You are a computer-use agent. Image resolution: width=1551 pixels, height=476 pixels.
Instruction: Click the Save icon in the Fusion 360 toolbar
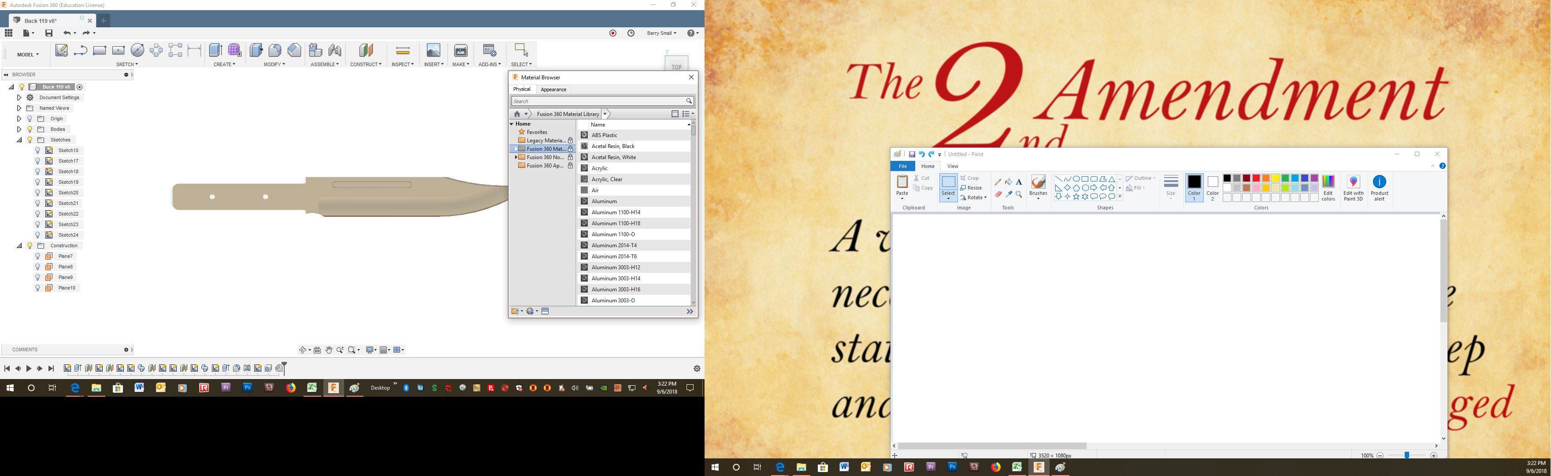click(x=49, y=33)
